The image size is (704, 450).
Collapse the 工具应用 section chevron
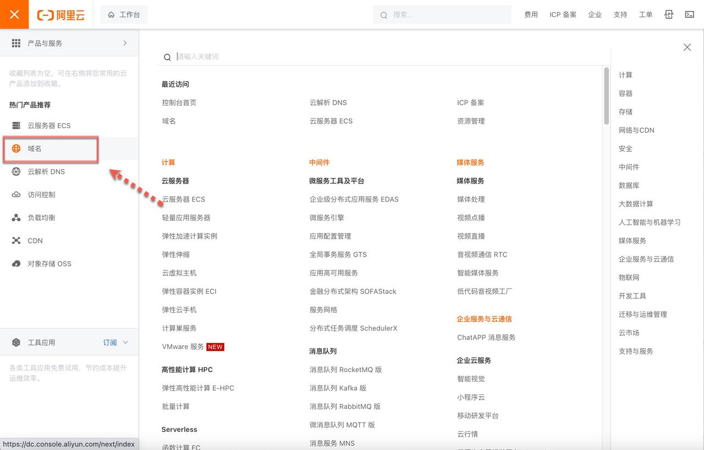(125, 342)
